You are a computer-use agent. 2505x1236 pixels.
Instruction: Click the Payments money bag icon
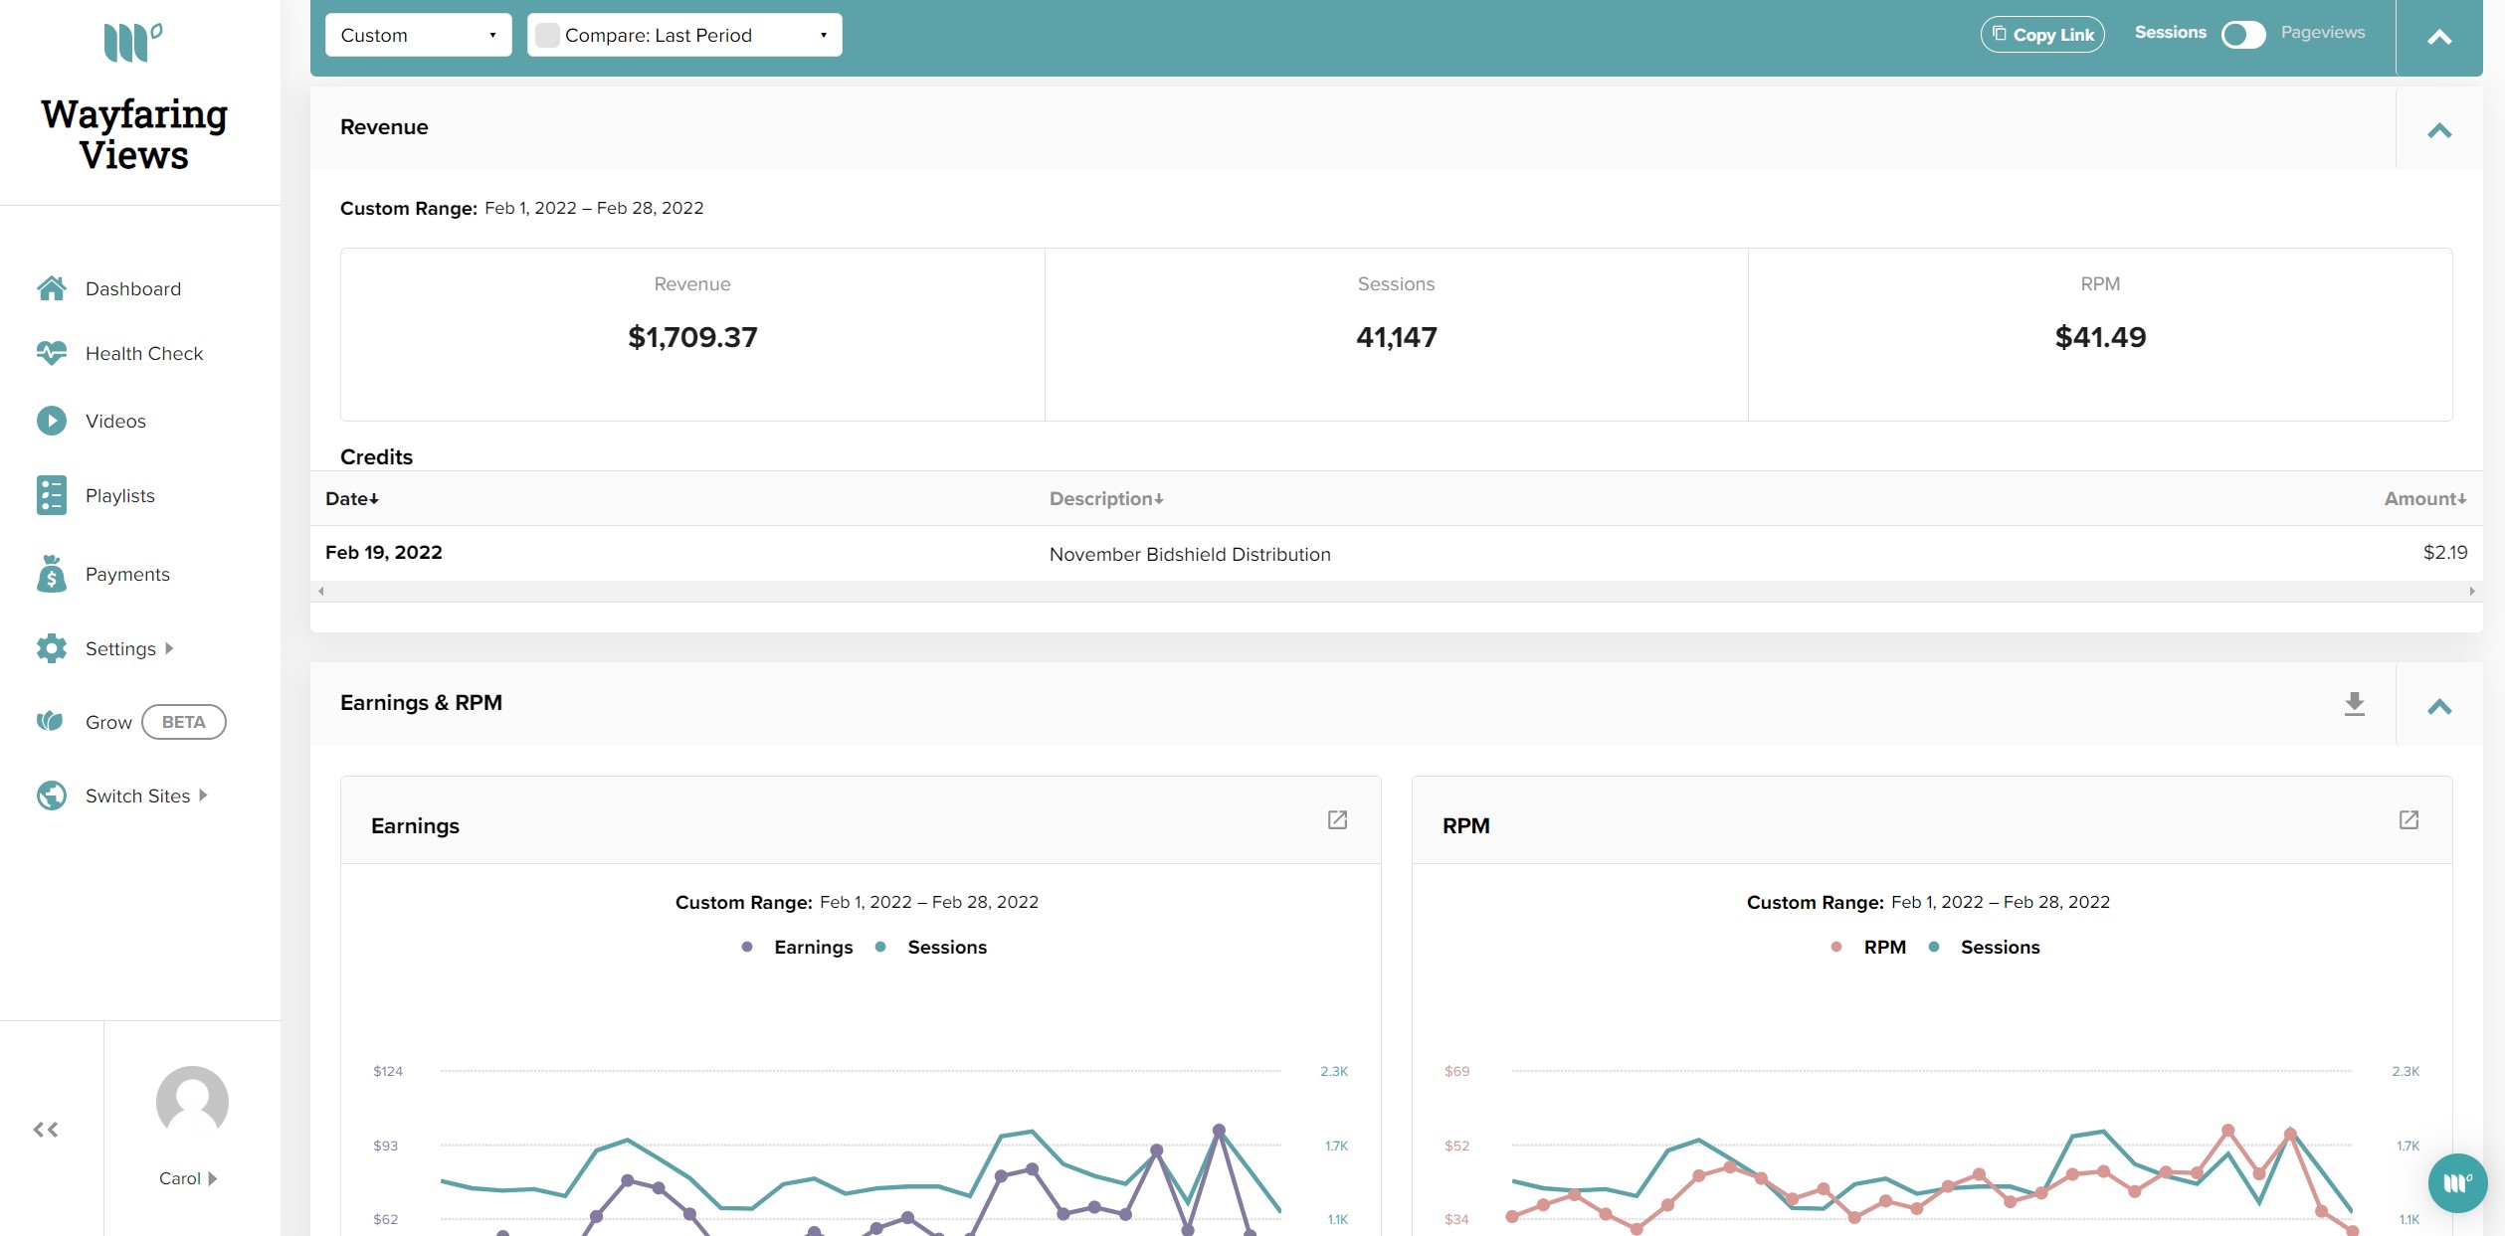point(52,574)
